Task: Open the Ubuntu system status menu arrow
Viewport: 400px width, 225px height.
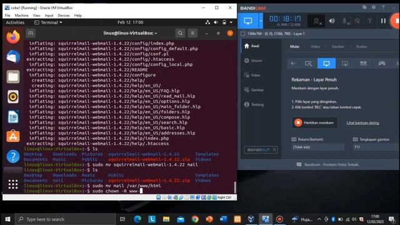Action: tap(231, 22)
